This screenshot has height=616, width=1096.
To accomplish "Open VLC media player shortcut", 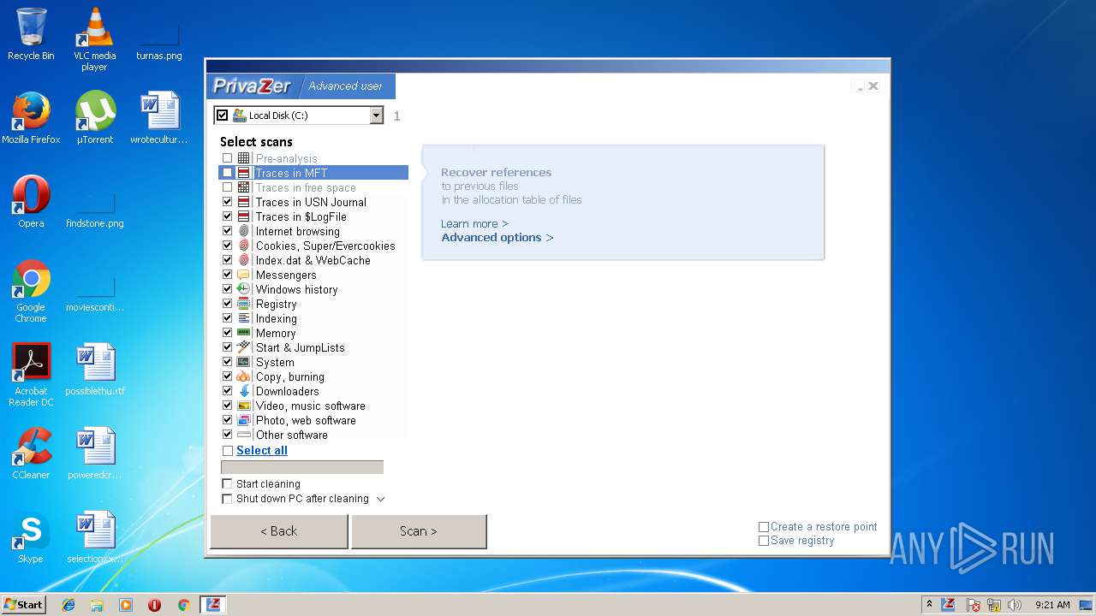I will point(95,40).
